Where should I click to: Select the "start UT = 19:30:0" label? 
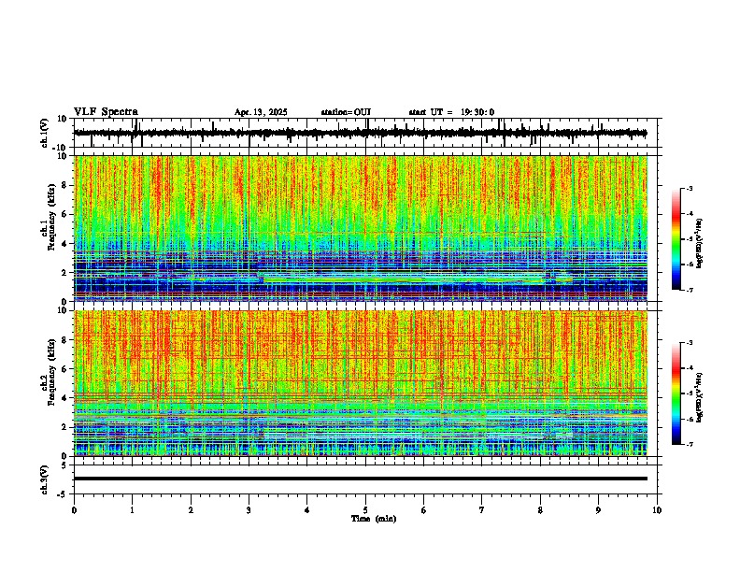click(x=451, y=112)
